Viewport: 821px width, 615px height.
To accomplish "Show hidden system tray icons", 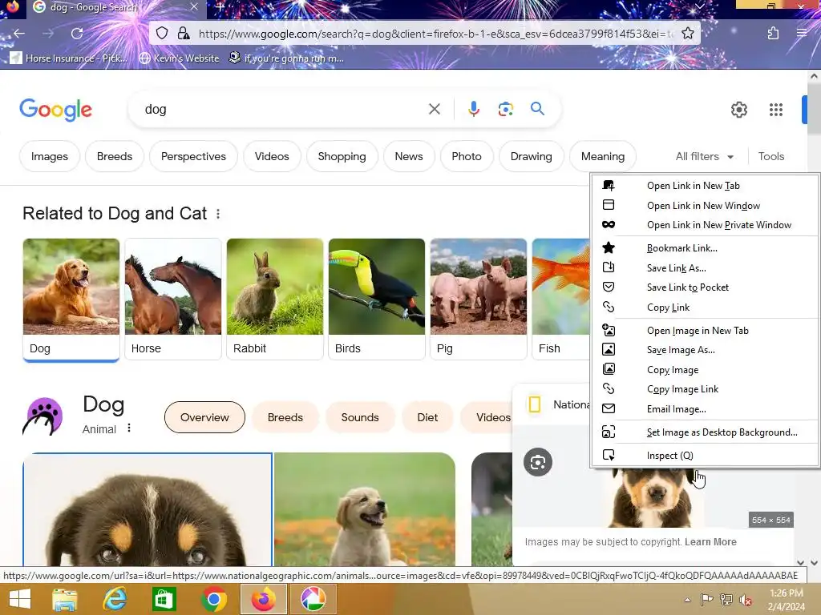I will (687, 600).
